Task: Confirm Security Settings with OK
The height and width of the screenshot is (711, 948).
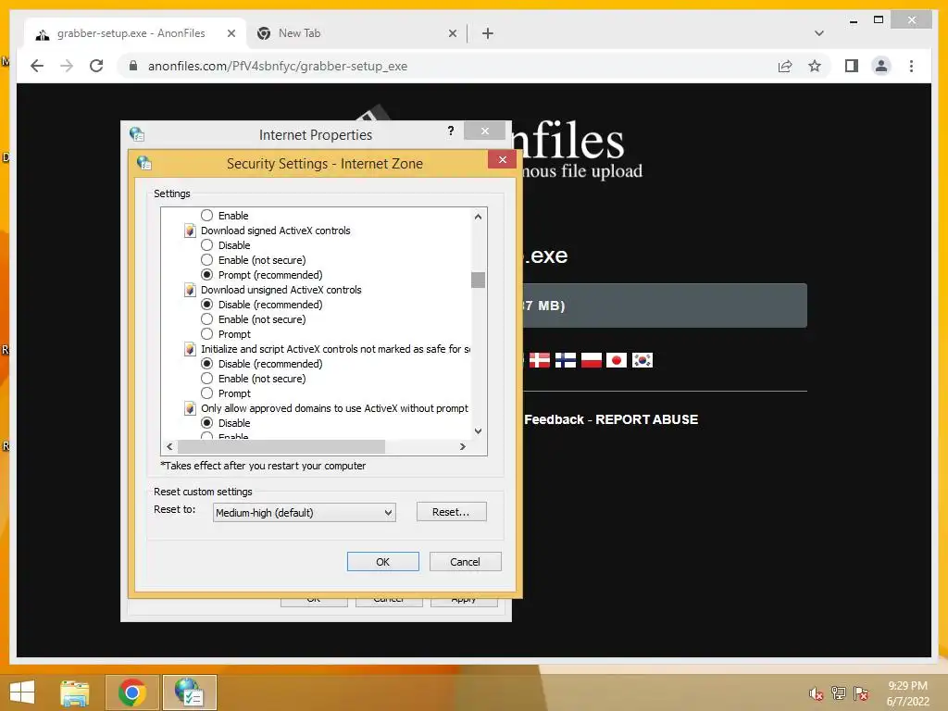Action: pos(382,562)
